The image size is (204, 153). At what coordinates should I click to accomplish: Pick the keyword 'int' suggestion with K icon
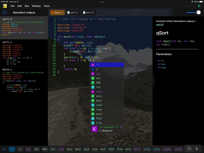point(107,74)
